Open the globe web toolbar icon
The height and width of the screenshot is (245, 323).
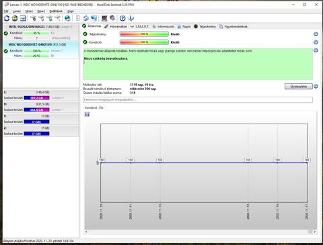coord(67,18)
